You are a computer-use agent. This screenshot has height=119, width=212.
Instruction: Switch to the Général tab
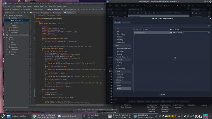(117, 22)
